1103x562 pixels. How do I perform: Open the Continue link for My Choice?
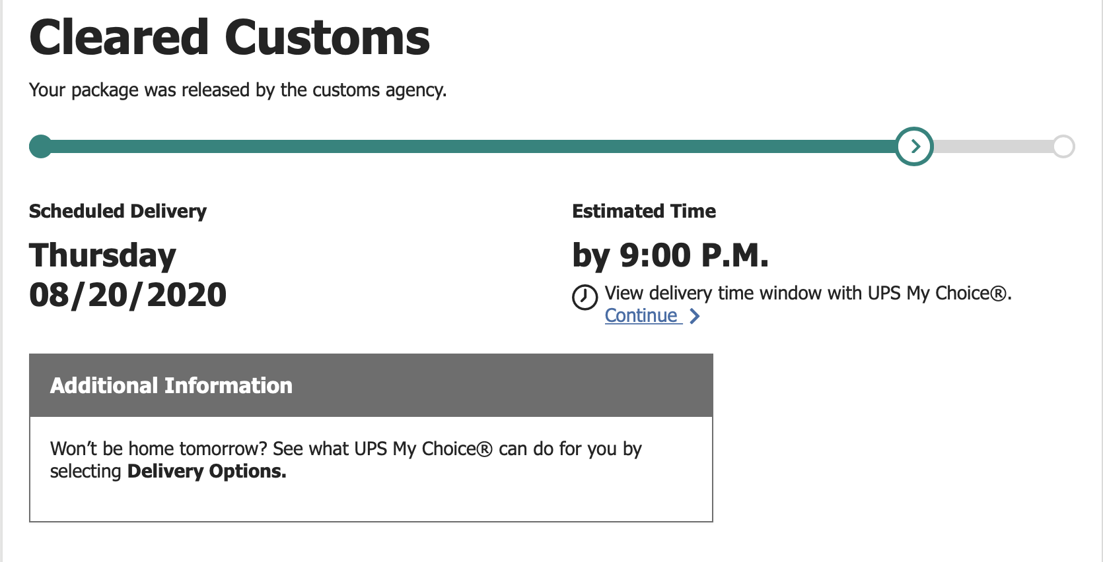[641, 316]
